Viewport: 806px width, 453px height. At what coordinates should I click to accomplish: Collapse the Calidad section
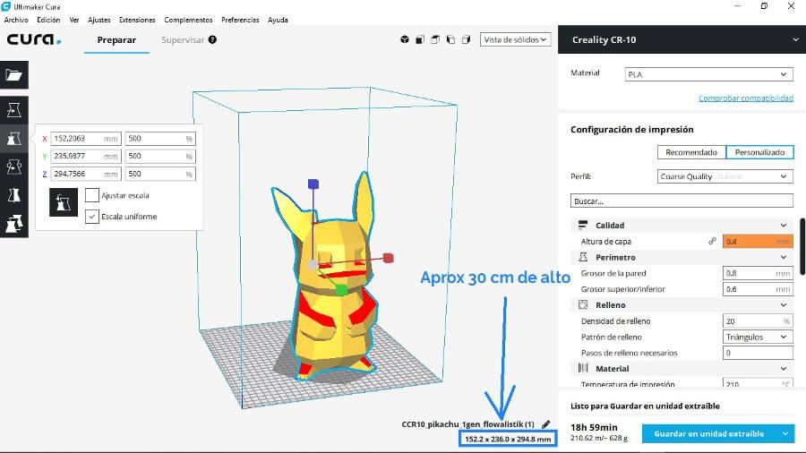click(784, 225)
